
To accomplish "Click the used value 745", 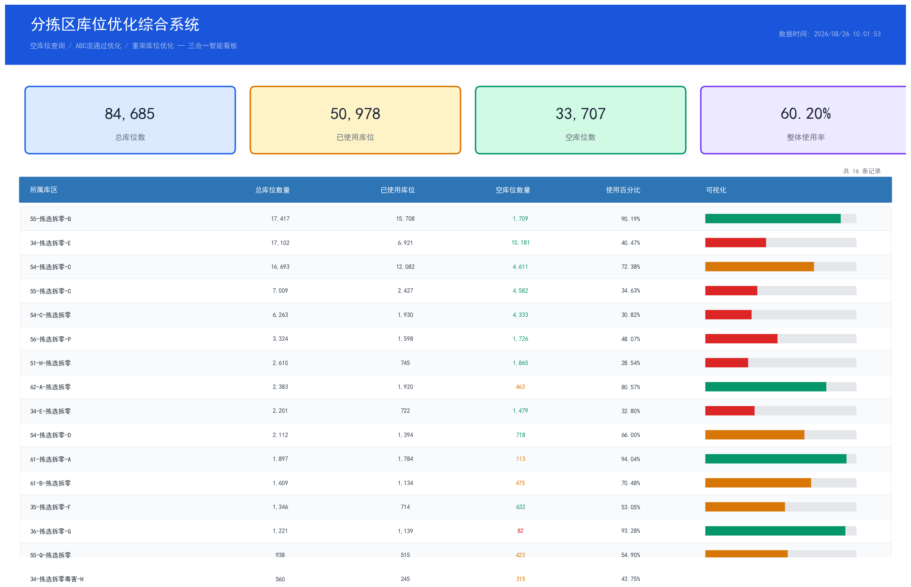I will point(405,363).
